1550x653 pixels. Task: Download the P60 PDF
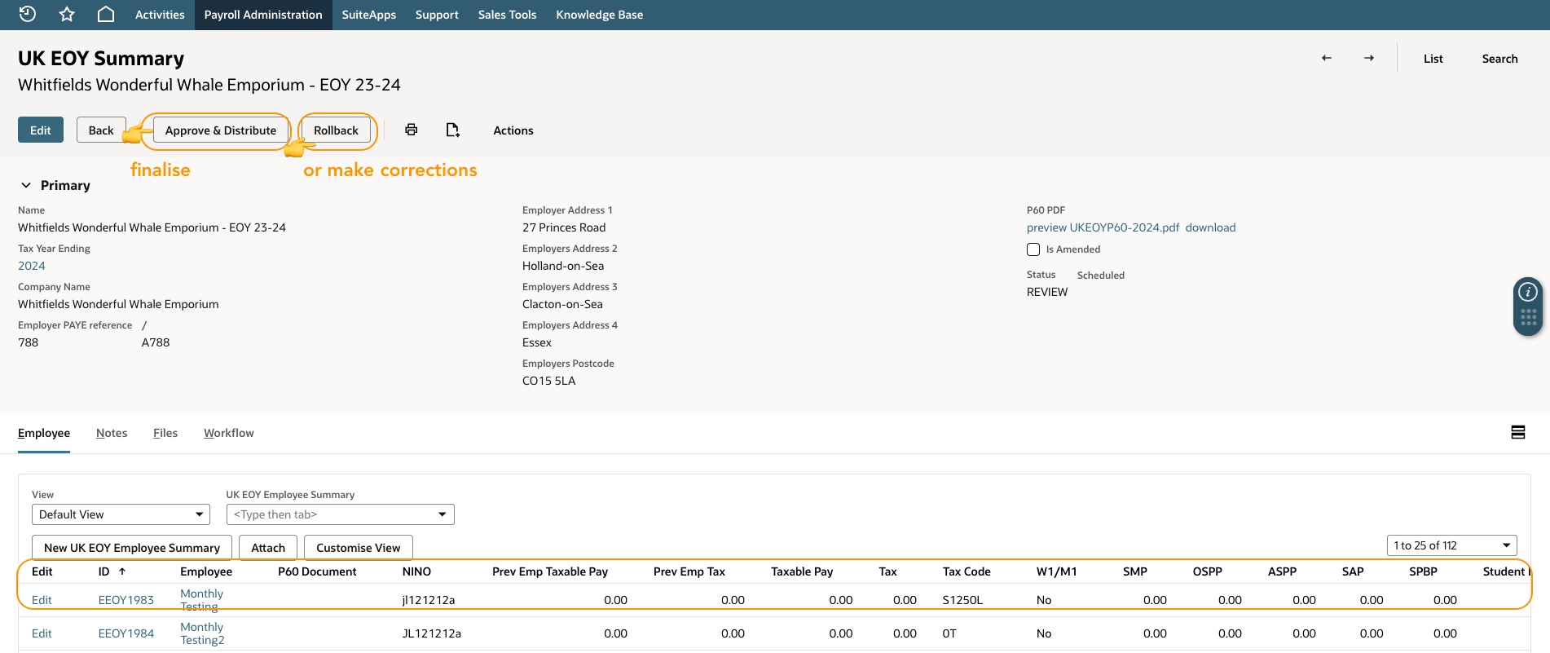tap(1210, 227)
